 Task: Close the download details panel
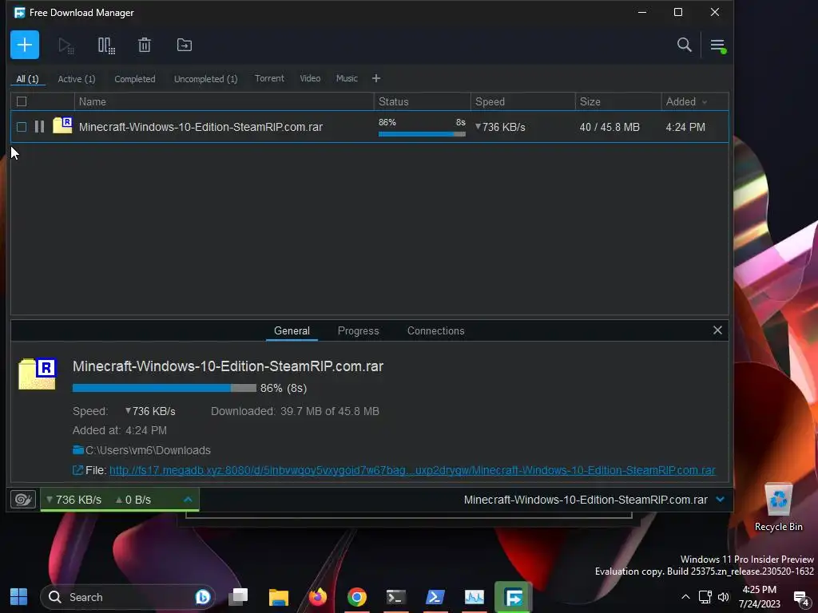coord(717,330)
